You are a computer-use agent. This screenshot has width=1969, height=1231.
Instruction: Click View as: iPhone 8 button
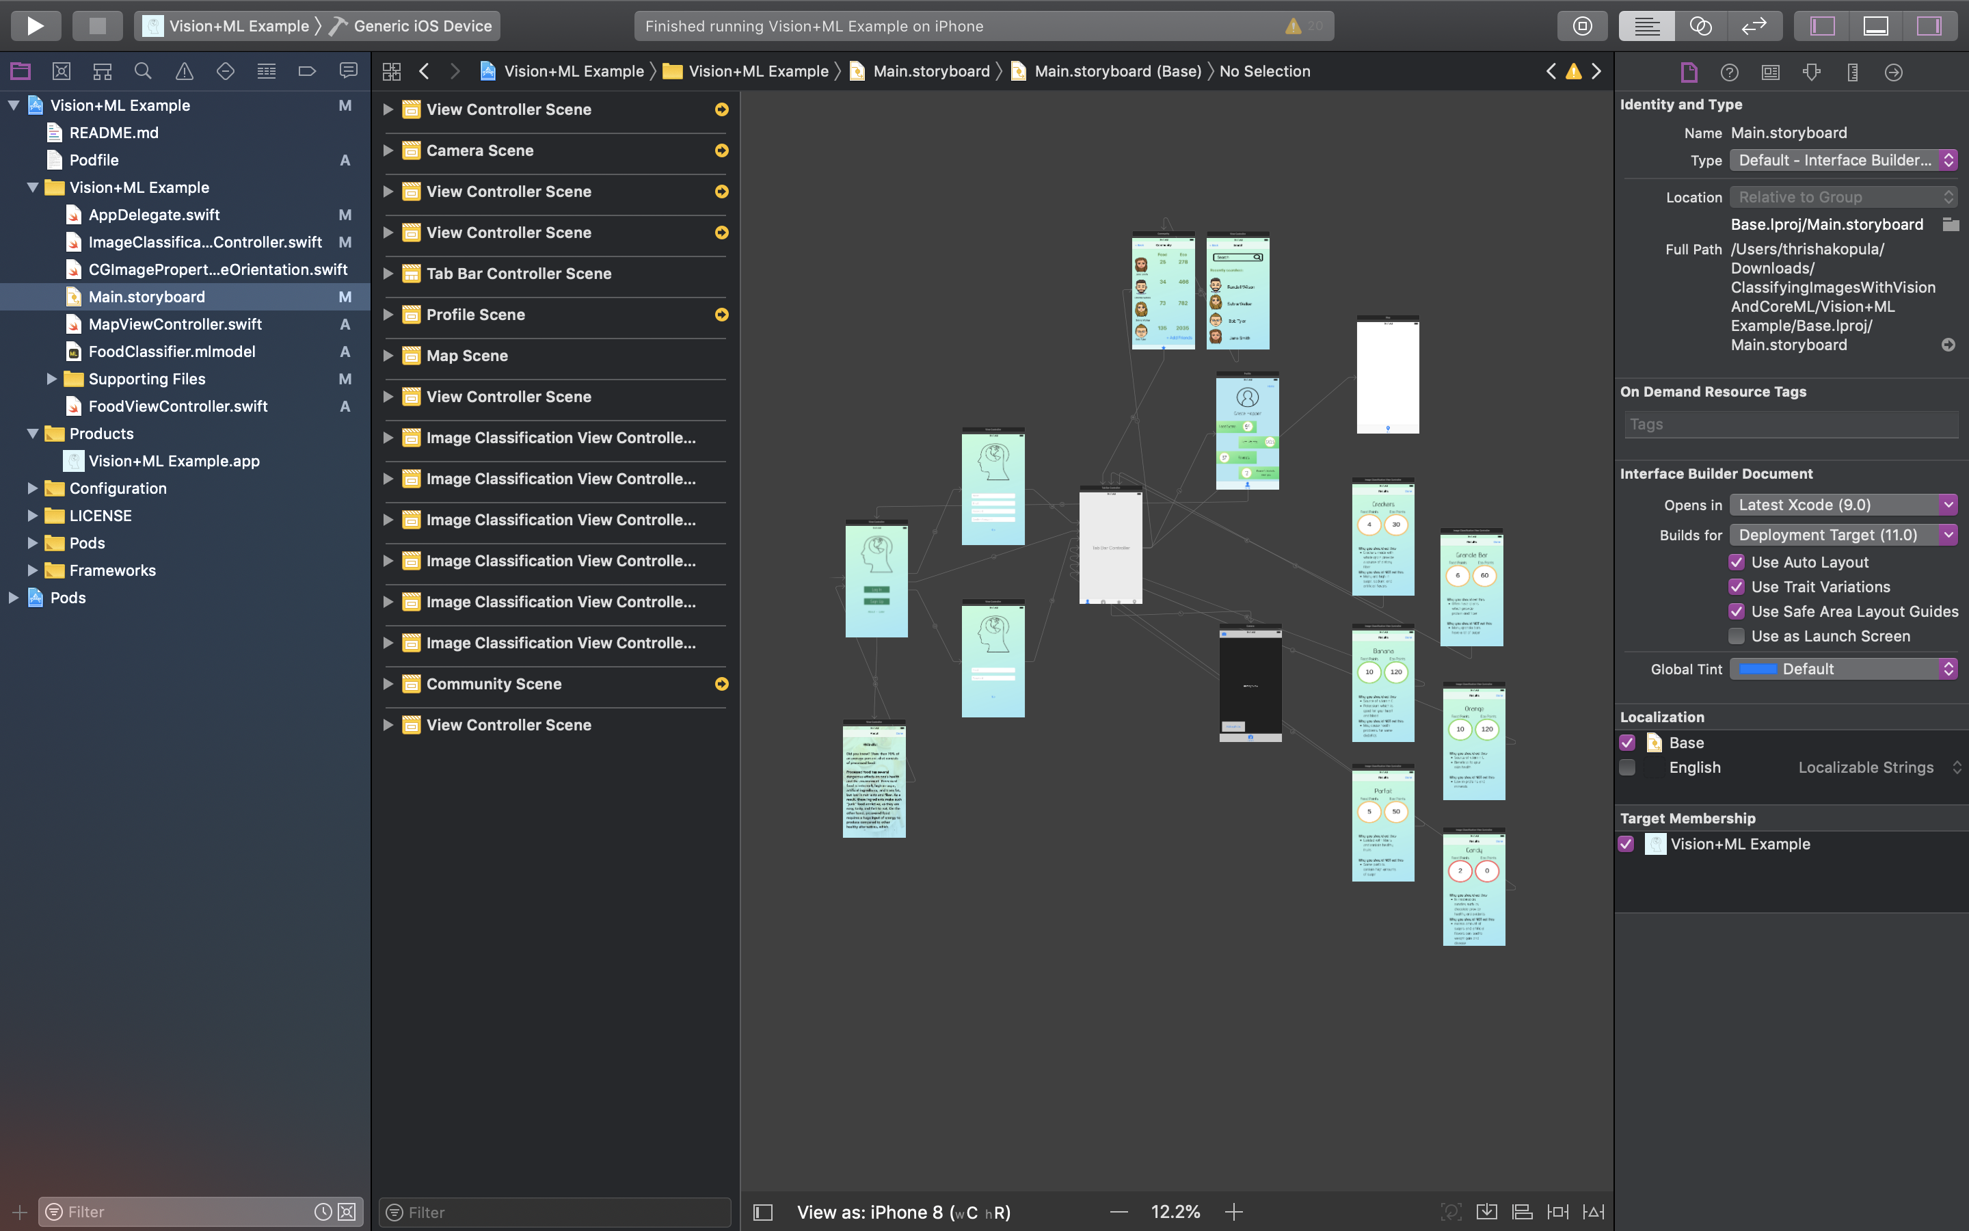click(903, 1211)
